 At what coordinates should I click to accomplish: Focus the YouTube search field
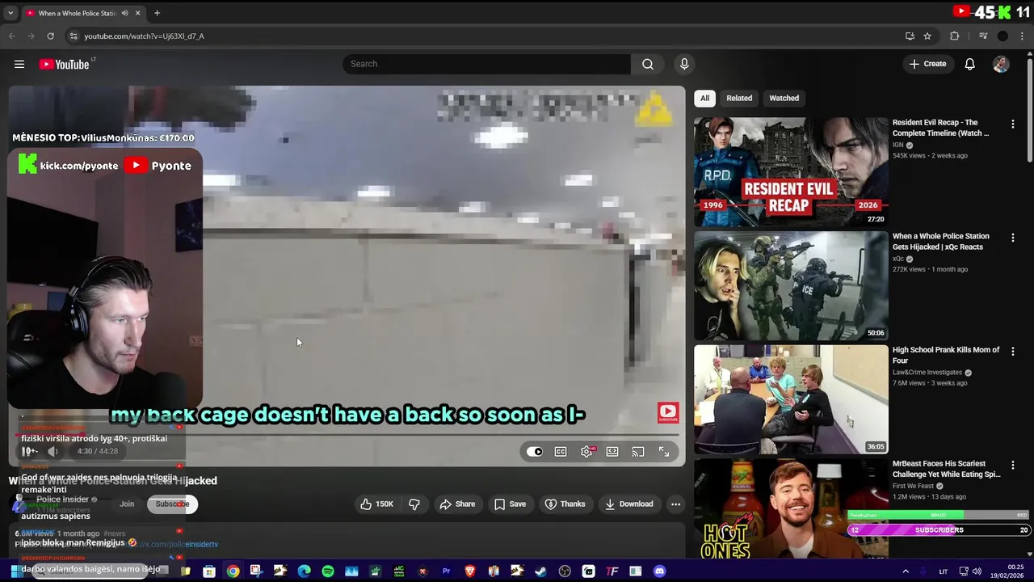(486, 64)
